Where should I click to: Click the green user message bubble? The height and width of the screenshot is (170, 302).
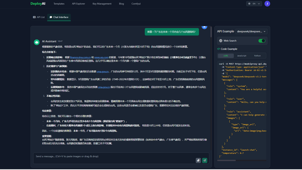pos(172,32)
